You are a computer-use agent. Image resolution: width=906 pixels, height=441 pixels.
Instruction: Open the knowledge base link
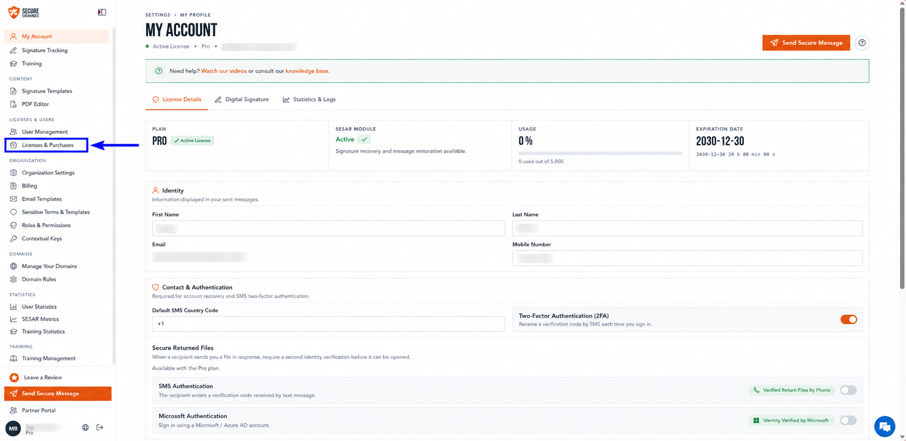click(307, 71)
